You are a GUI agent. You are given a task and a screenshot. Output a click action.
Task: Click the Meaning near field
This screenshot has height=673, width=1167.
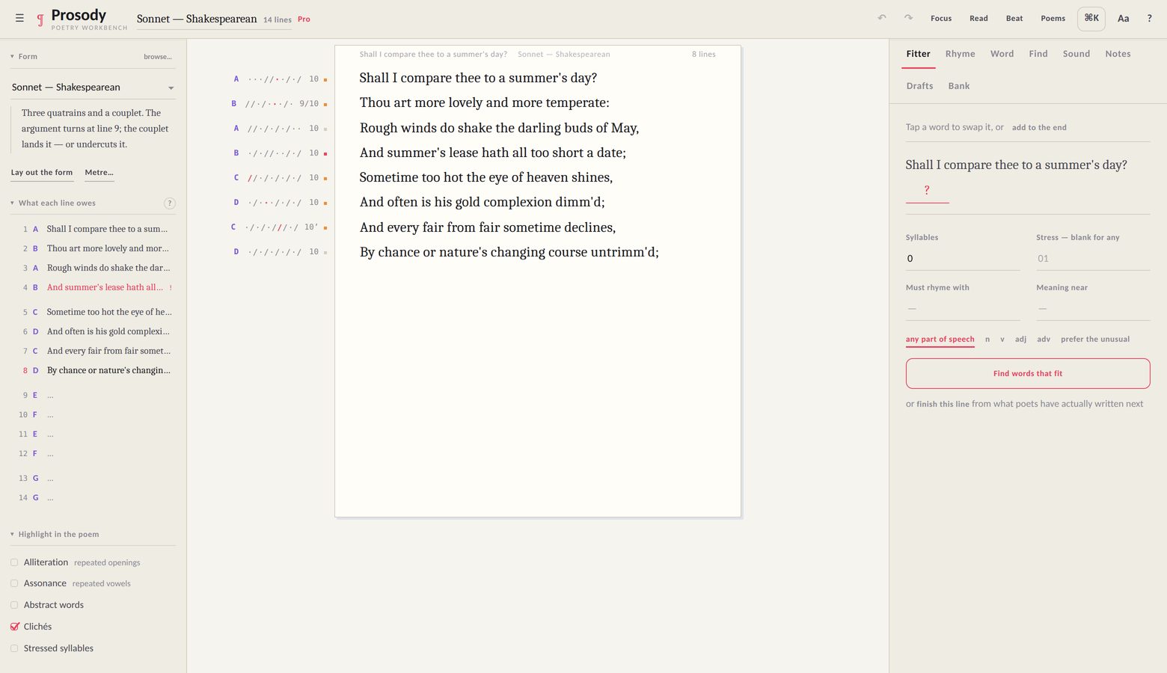pyautogui.click(x=1093, y=309)
